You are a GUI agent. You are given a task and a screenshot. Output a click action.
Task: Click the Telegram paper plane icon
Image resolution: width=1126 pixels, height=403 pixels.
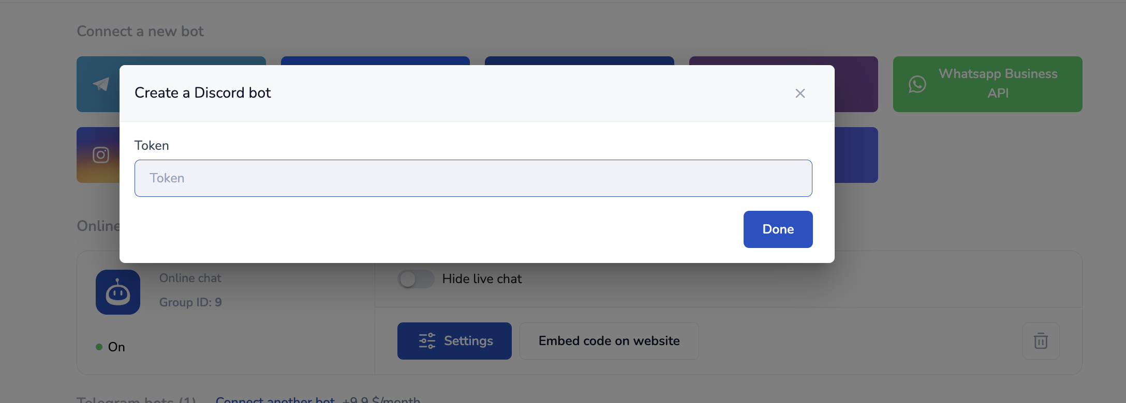click(x=101, y=84)
